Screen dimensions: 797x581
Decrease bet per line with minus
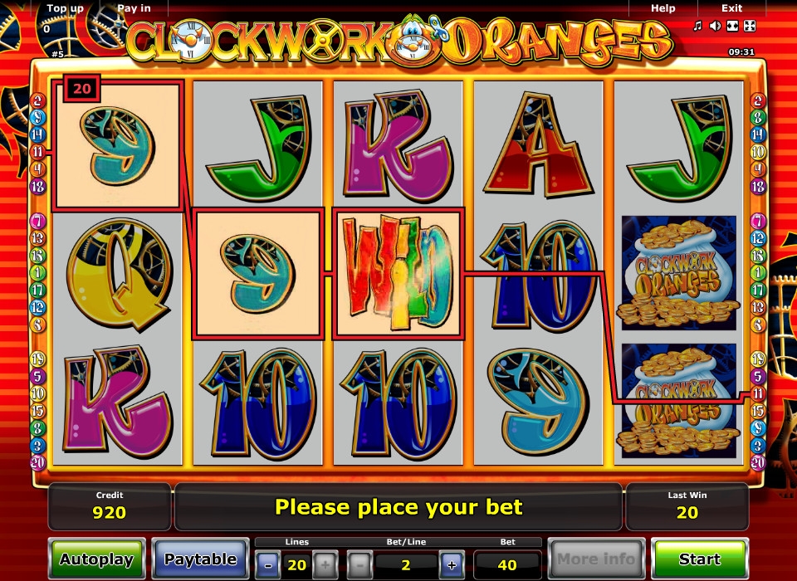click(x=359, y=564)
